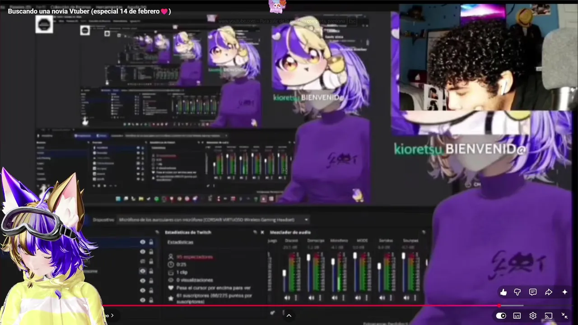Toggle eye icon on the highlighted top source row
Image resolution: width=578 pixels, height=325 pixels.
pos(143,242)
